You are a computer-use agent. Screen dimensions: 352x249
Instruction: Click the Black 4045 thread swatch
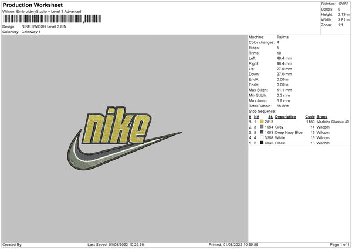262,143
